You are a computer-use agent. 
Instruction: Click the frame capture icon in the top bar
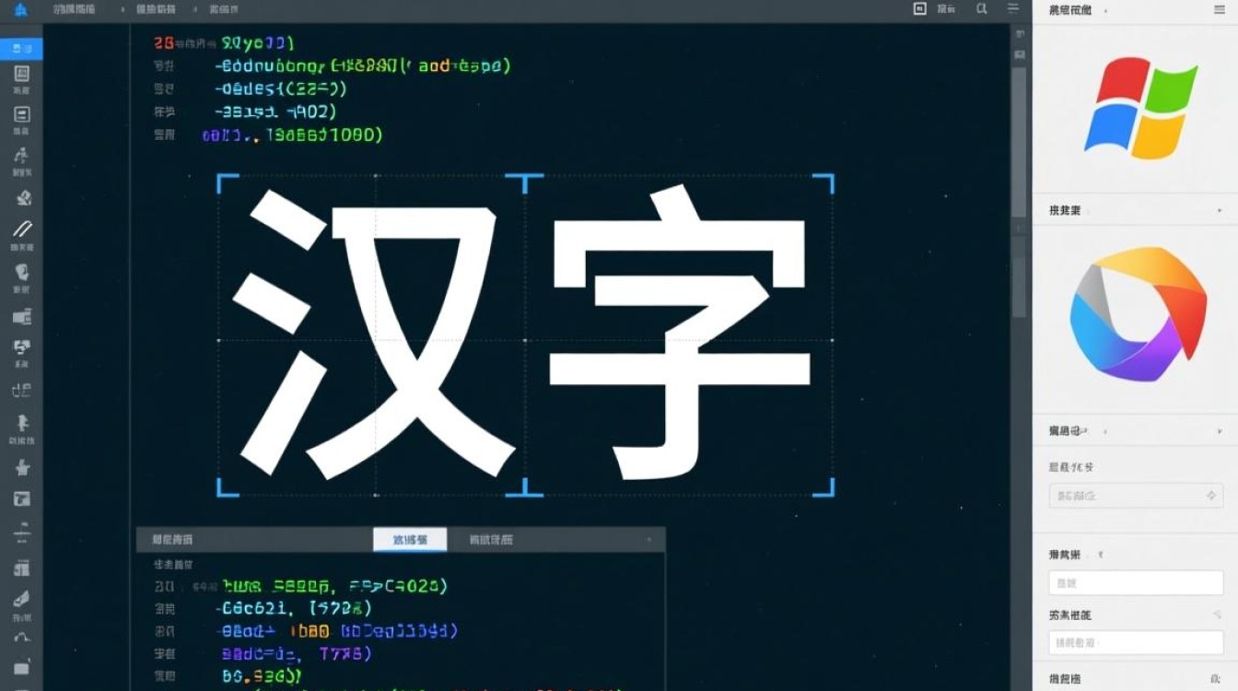(917, 9)
